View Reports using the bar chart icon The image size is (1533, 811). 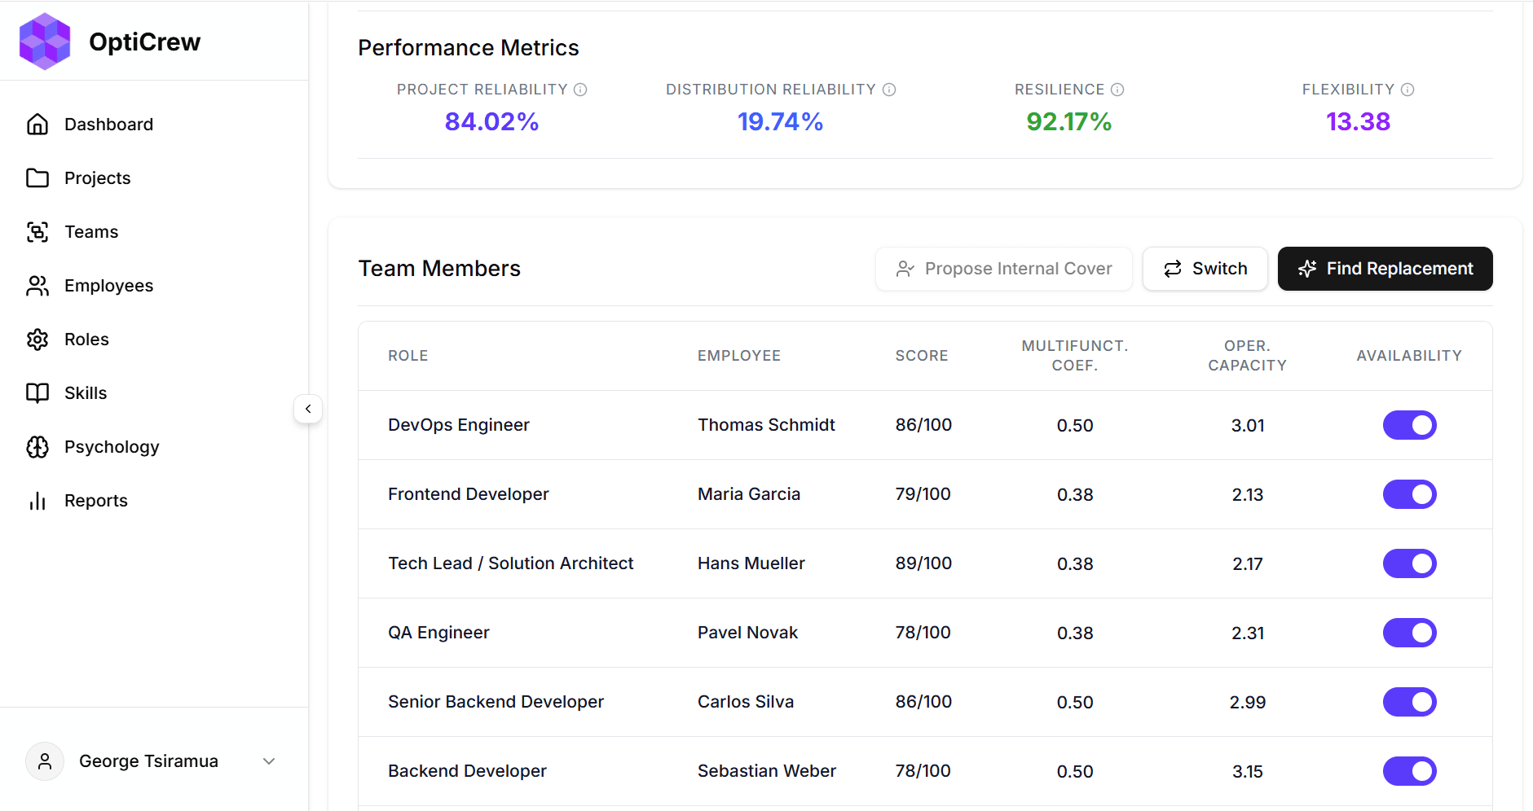37,500
